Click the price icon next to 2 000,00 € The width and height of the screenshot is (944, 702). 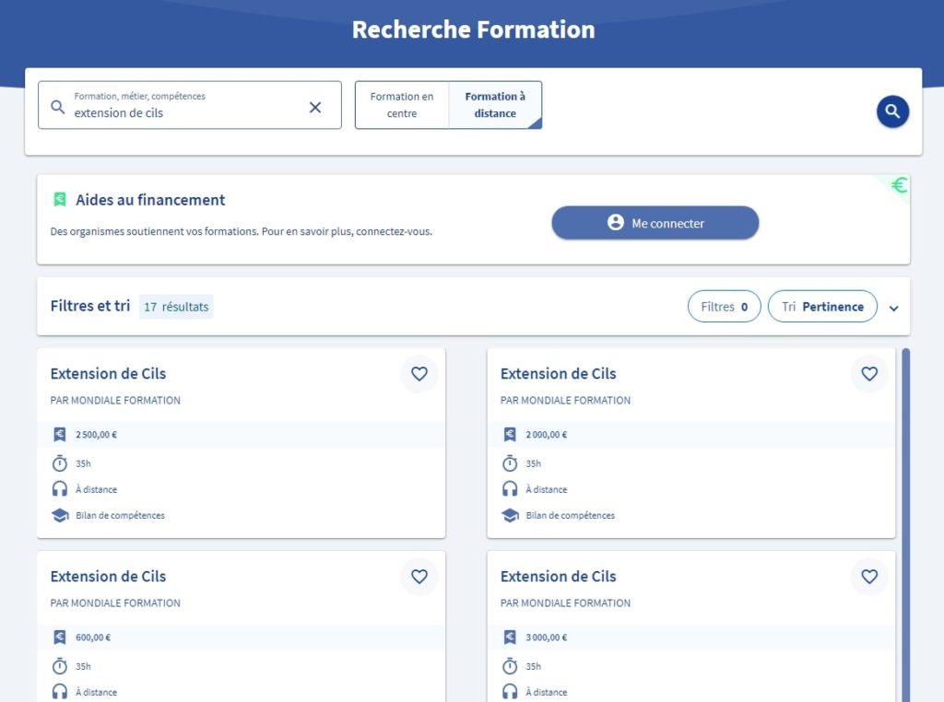point(510,434)
